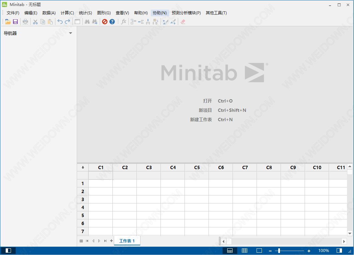The width and height of the screenshot is (354, 255).
Task: Go to next worksheet tab arrow
Action: coord(99,241)
